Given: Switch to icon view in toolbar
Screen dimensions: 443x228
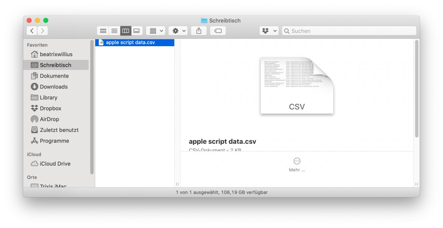Looking at the screenshot, I should coord(103,31).
